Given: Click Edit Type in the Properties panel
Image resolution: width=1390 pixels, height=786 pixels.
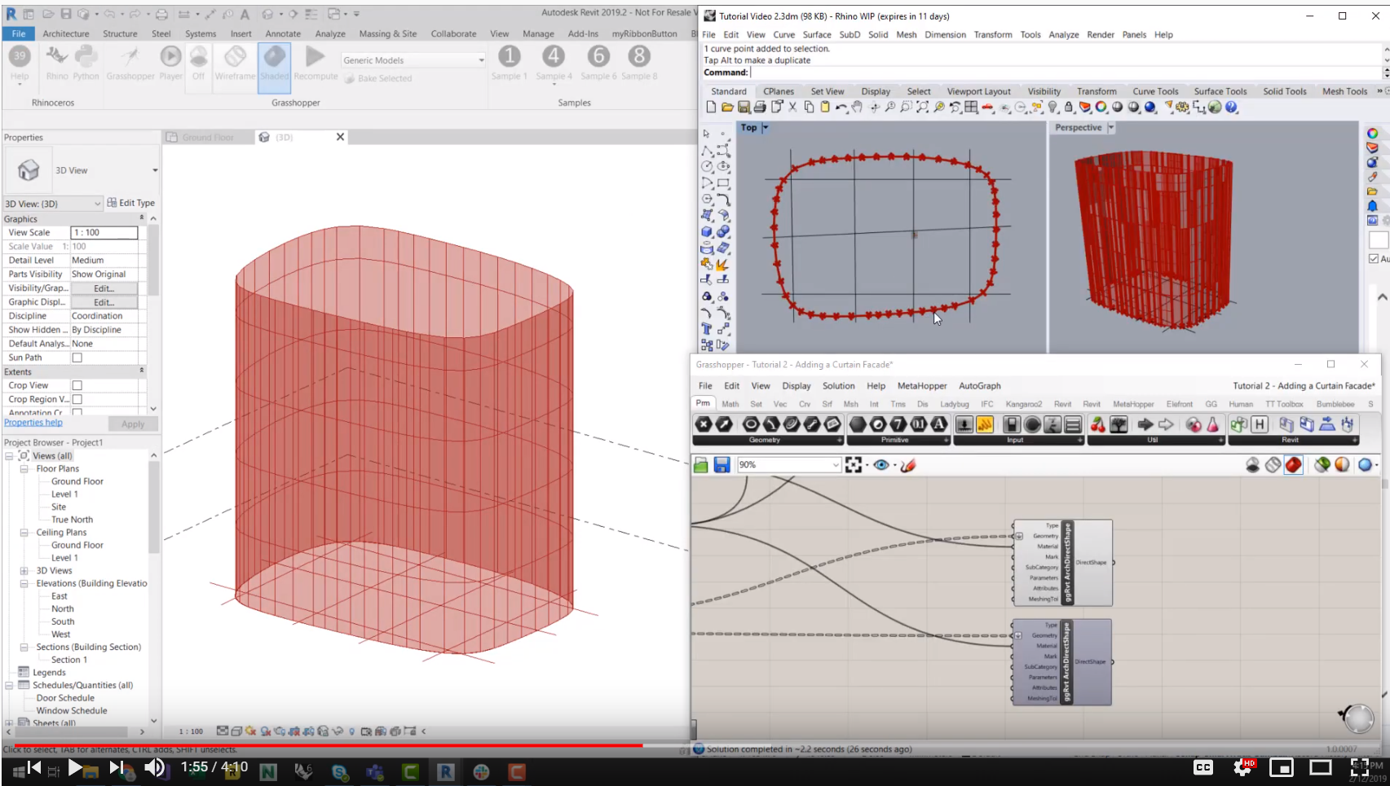Looking at the screenshot, I should (131, 203).
